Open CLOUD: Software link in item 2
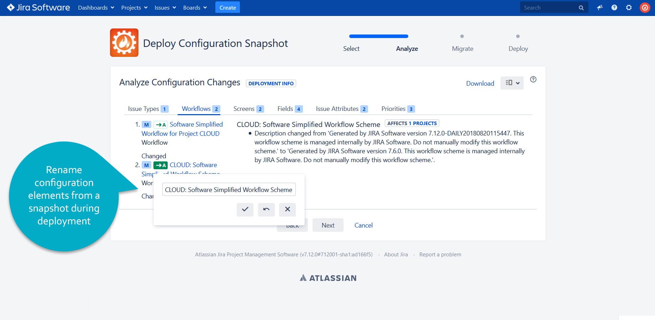This screenshot has width=655, height=320. tap(193, 165)
